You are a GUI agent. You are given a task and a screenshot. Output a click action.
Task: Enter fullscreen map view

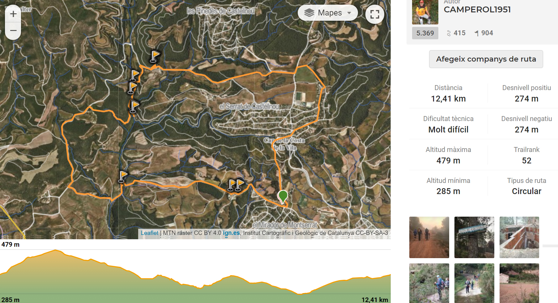click(375, 14)
